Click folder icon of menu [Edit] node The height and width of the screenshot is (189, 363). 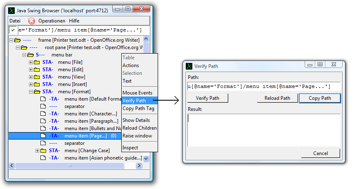coord(37,70)
